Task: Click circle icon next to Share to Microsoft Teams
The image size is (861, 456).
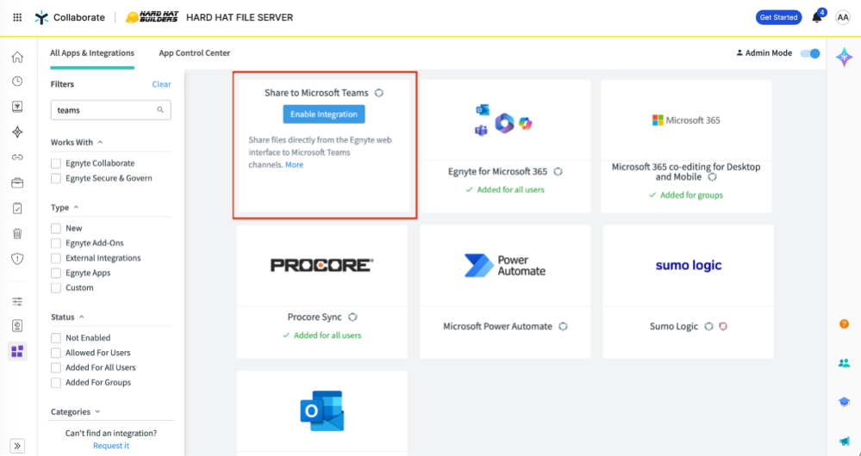Action: tap(379, 93)
